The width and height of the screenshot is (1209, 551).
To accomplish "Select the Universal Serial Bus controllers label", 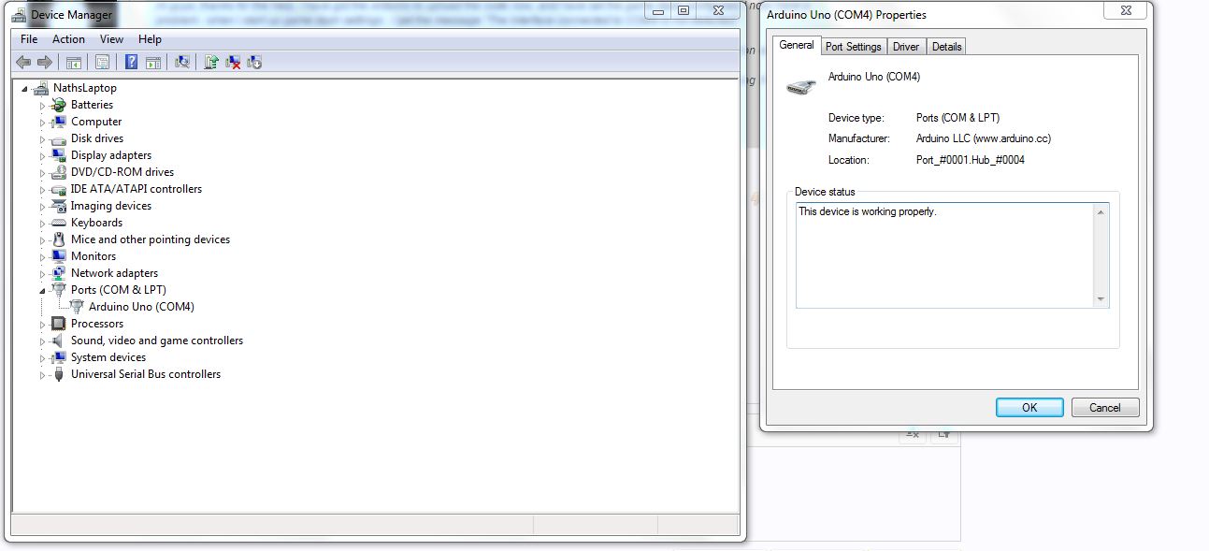I will [x=146, y=374].
